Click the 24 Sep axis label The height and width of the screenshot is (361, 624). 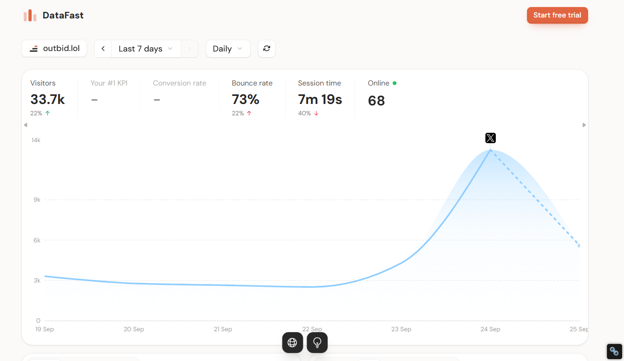490,329
